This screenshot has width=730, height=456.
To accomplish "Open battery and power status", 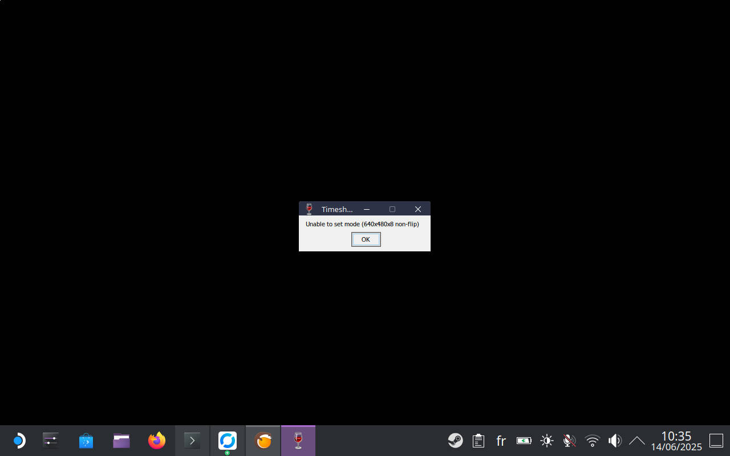I will pos(524,441).
